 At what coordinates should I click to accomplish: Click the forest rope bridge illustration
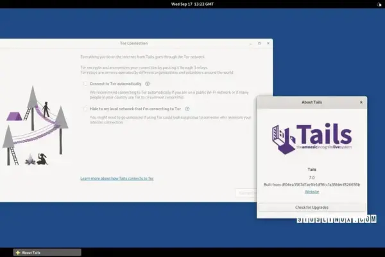[35, 125]
